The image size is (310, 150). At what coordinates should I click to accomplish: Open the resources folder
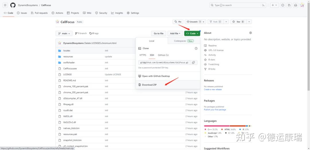[68, 57]
